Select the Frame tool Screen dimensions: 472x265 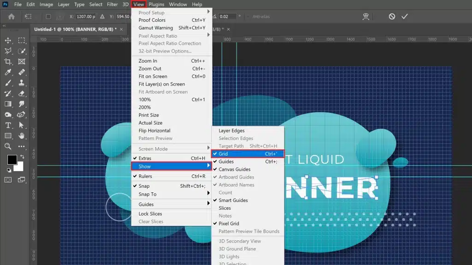click(x=21, y=62)
